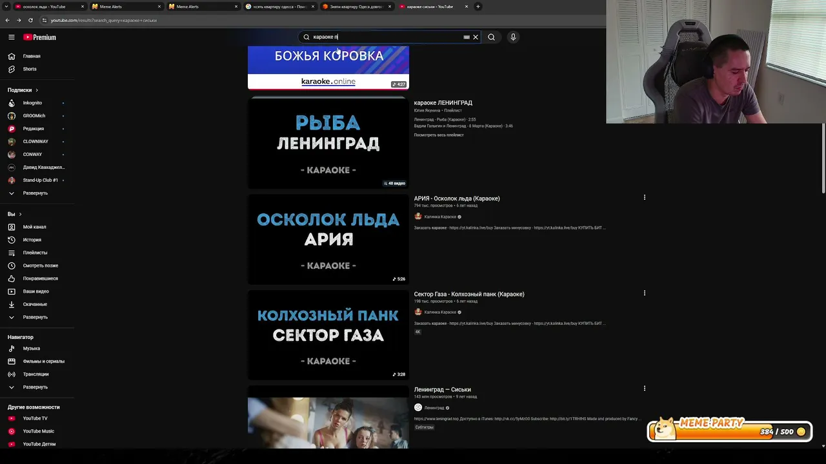Viewport: 826px width, 464px height.
Task: Clear the search query text
Action: click(476, 37)
